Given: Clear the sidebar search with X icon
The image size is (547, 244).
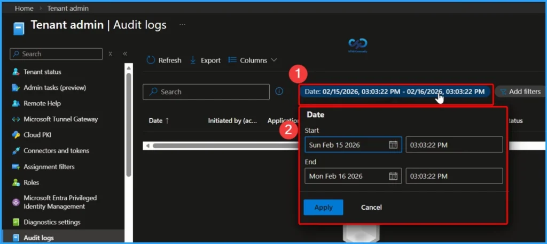Looking at the screenshot, I should pos(110,54).
